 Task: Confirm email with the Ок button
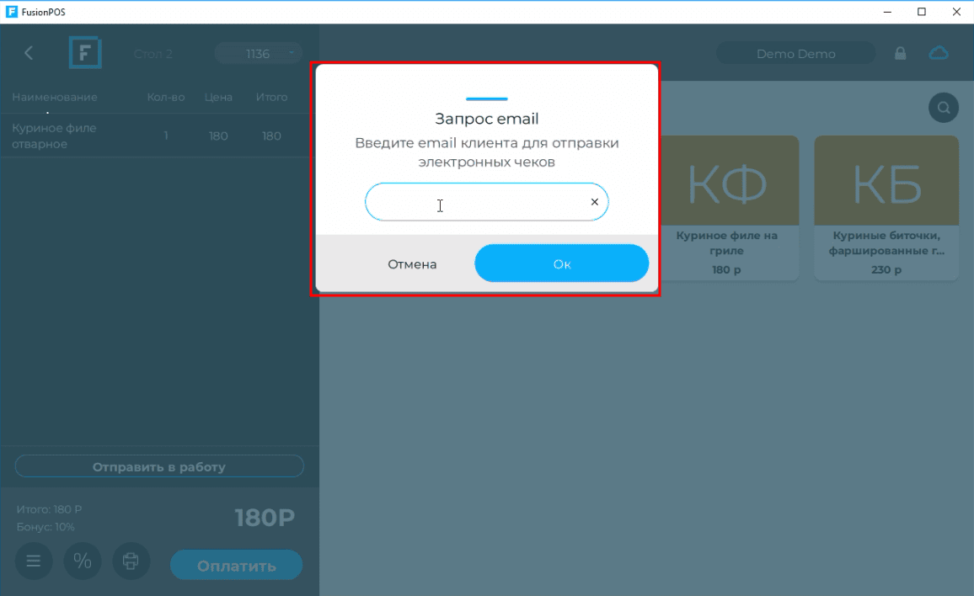[x=561, y=263]
